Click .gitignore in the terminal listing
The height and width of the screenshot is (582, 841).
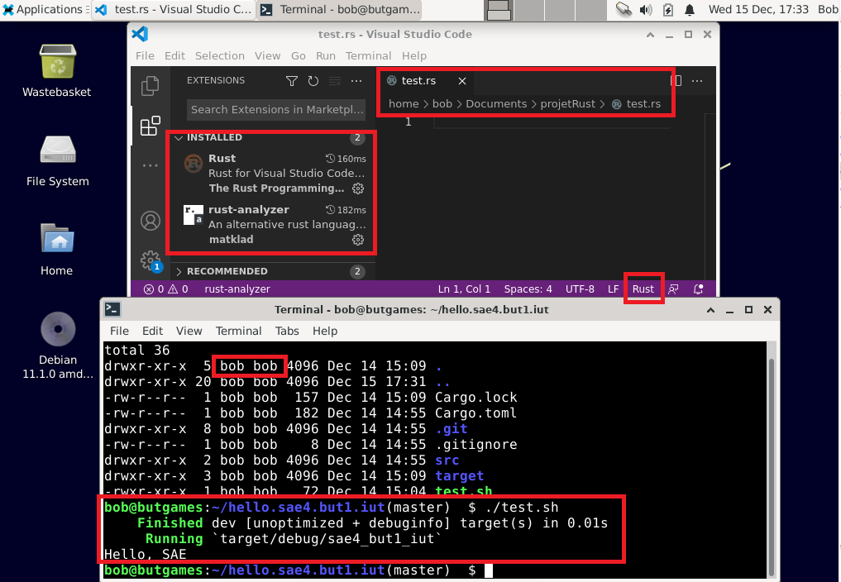(475, 445)
